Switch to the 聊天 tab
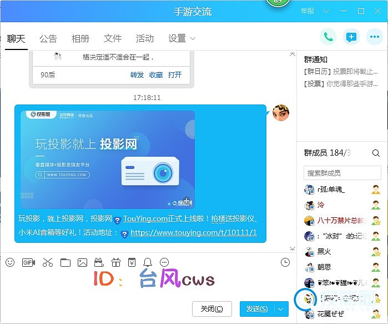 [16, 39]
